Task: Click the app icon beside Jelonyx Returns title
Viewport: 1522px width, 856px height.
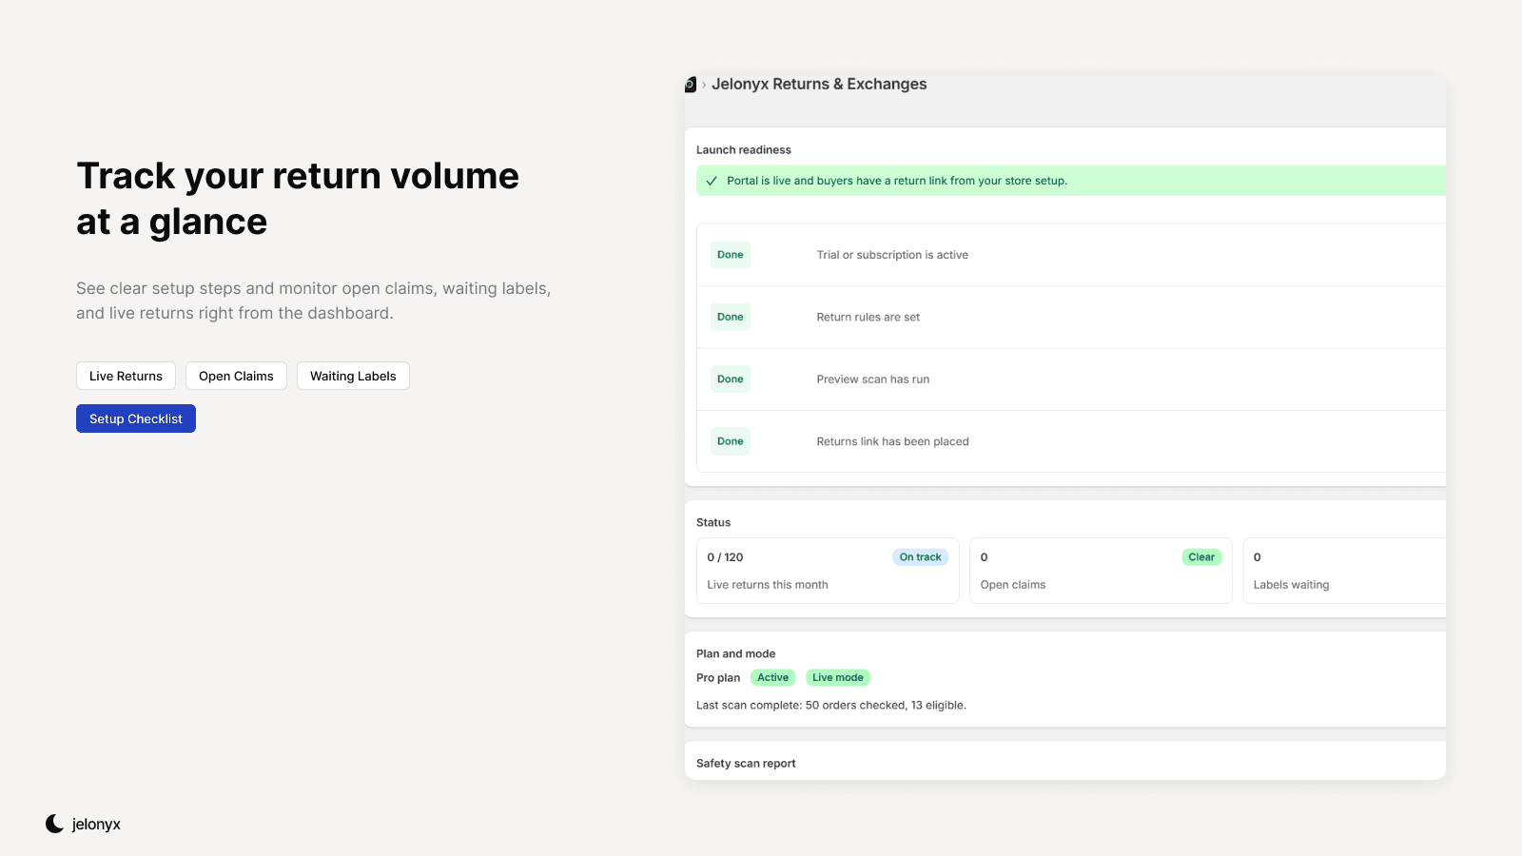Action: coord(691,85)
